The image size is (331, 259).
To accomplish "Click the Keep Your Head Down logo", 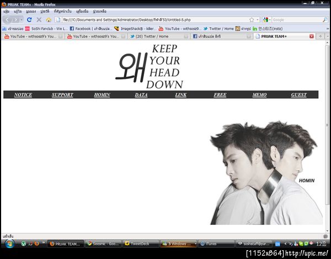I will 150,66.
